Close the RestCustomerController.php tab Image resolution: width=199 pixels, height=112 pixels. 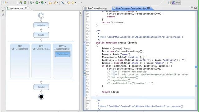point(148,8)
